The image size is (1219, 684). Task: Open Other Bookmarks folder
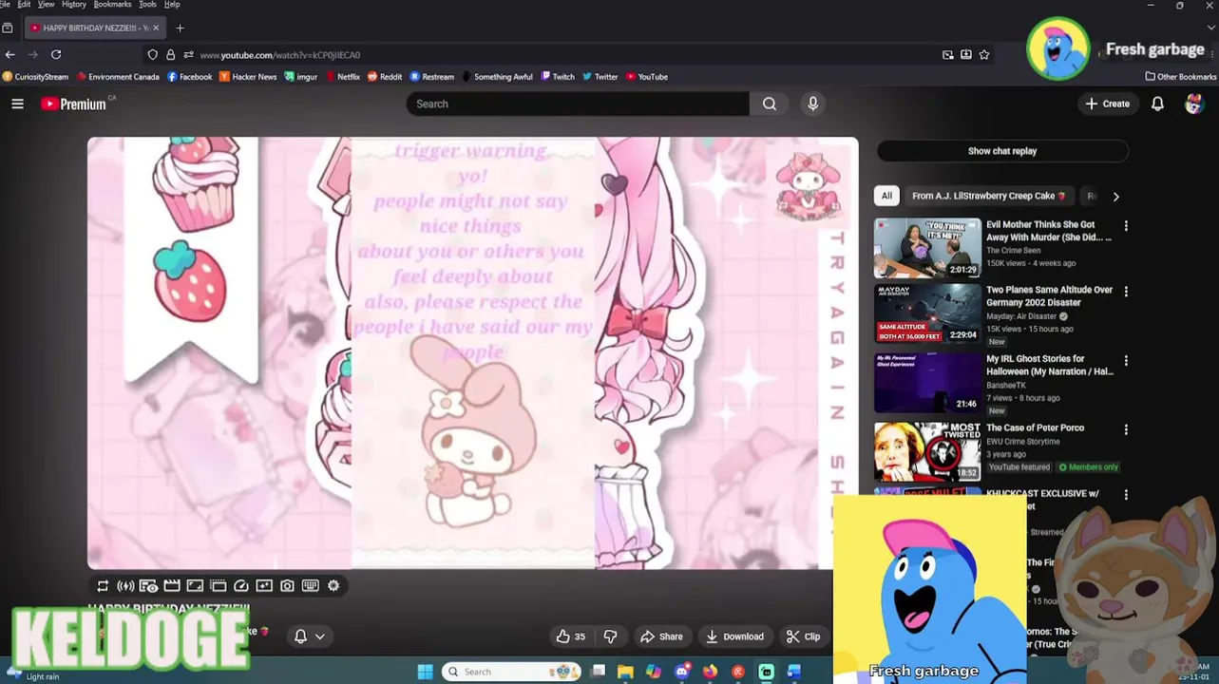coord(1181,77)
